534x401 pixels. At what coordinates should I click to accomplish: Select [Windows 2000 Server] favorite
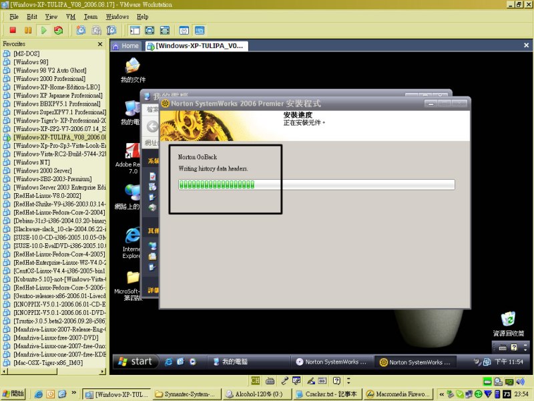pos(43,170)
